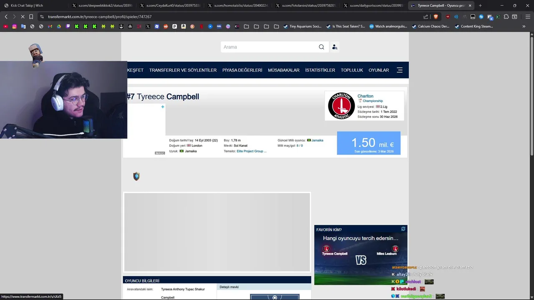This screenshot has height=300, width=534.
Task: Click the 1.50 mil. € market value box
Action: (x=369, y=143)
